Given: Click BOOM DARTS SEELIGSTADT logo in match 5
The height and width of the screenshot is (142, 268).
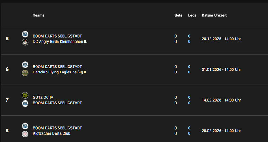Looking at the screenshot, I should (25, 34).
